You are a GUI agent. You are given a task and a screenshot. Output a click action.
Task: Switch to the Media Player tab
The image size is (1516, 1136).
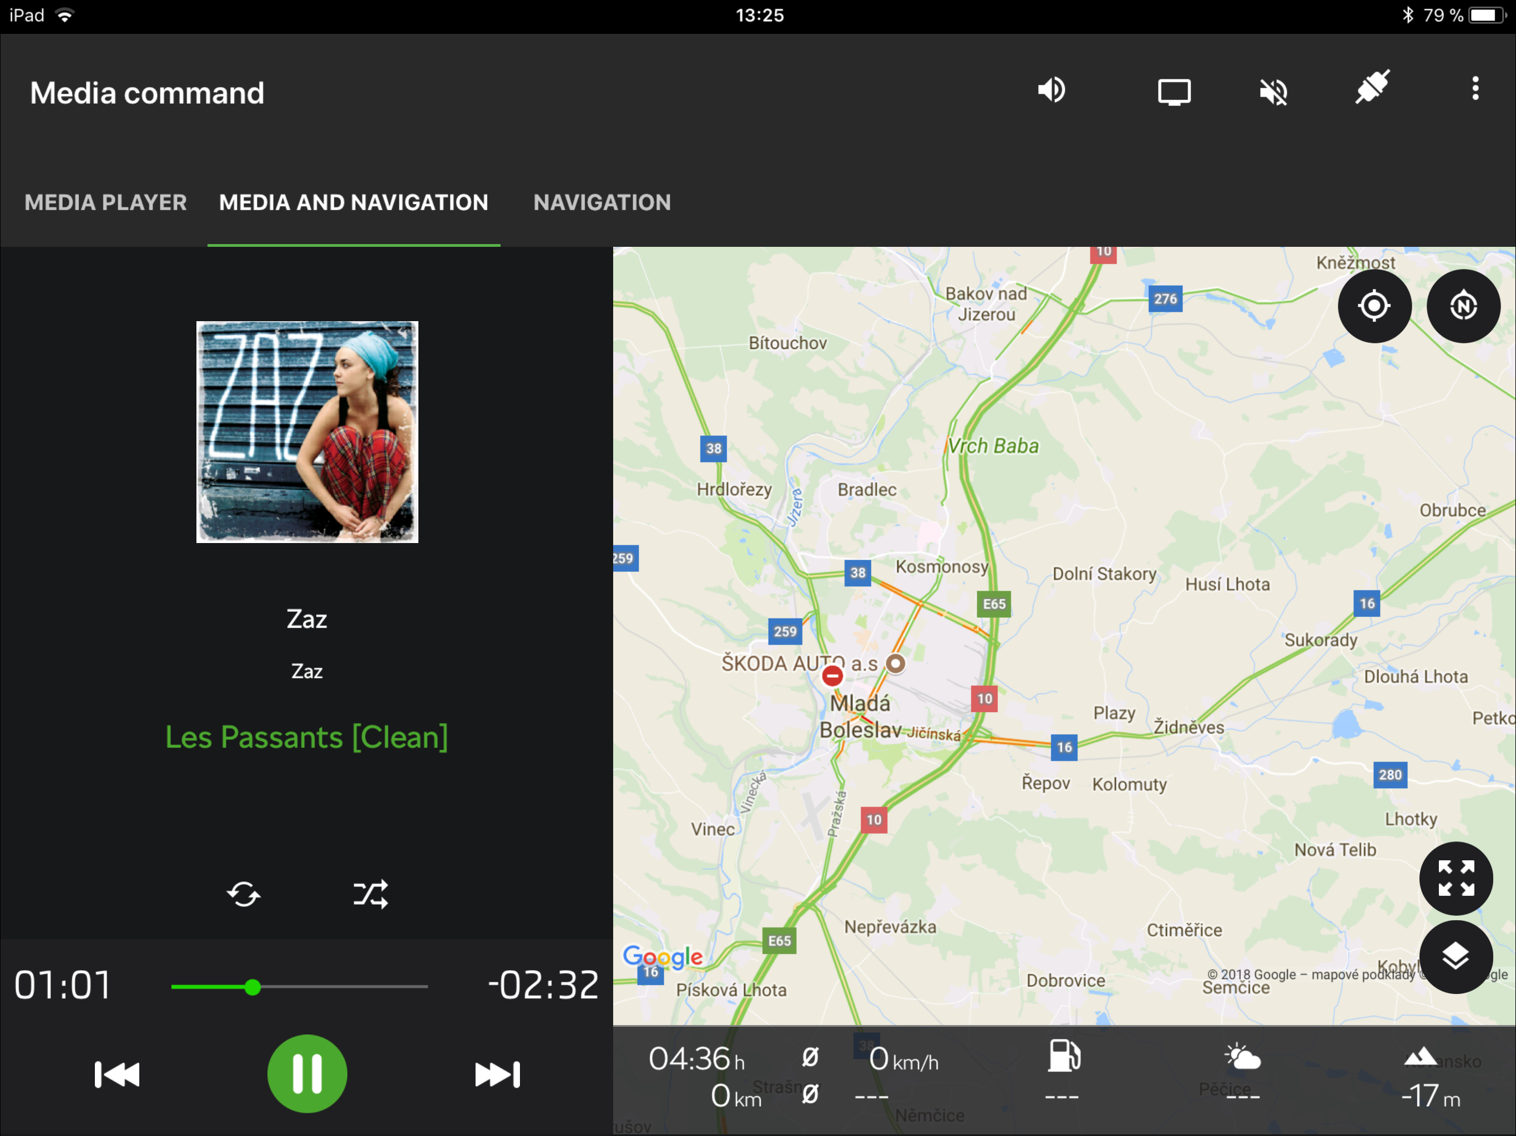coord(105,202)
